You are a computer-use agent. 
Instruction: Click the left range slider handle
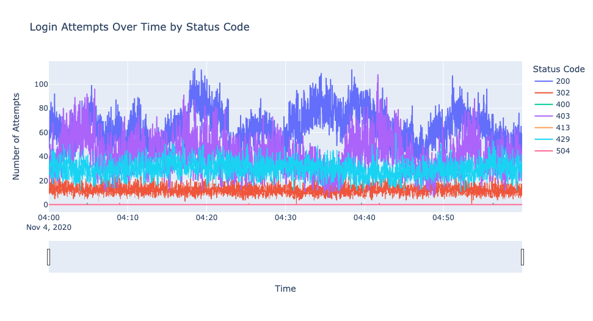point(48,257)
